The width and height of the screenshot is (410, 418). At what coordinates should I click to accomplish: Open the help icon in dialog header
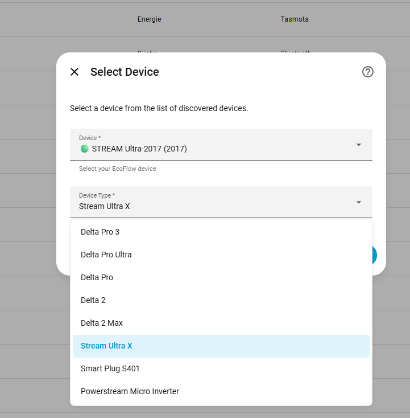tap(368, 72)
